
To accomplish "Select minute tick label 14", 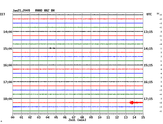I will coord(134,117).
